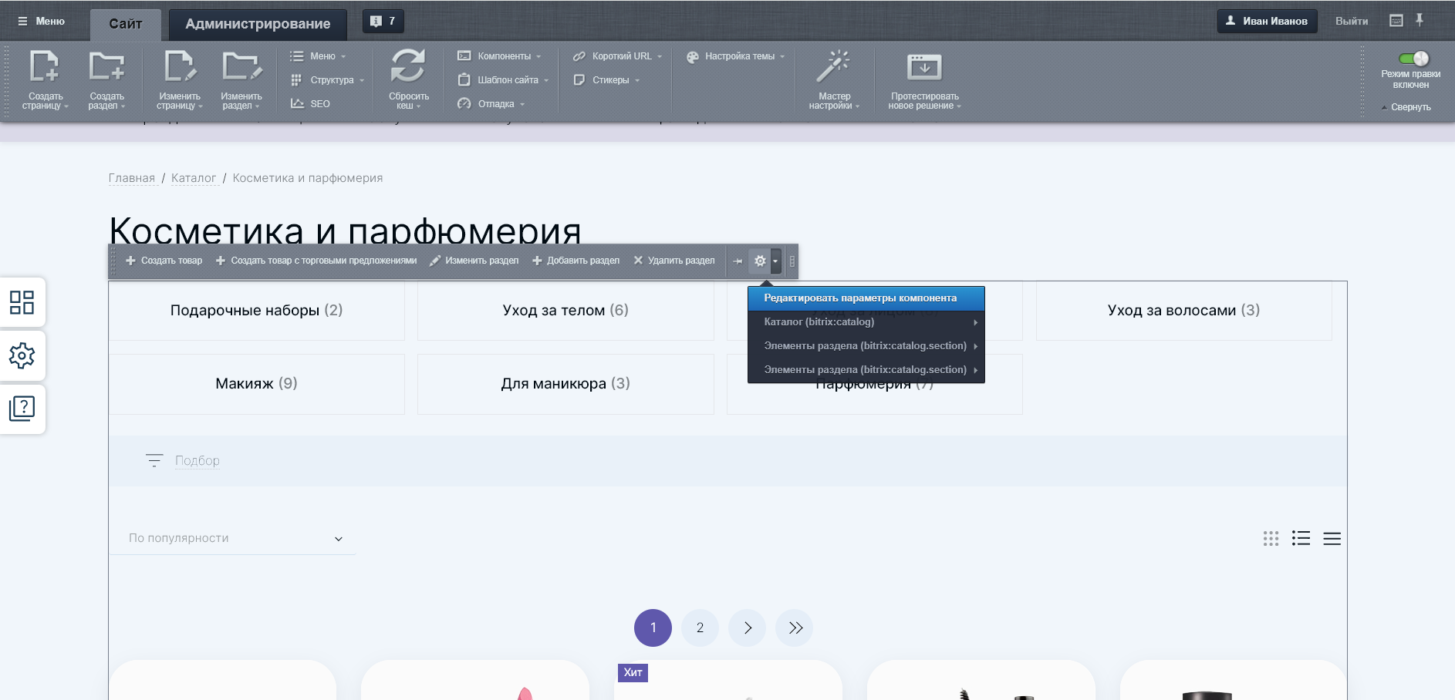This screenshot has width=1455, height=700.
Task: Open the Catalog breadcrumb link
Action: click(194, 178)
